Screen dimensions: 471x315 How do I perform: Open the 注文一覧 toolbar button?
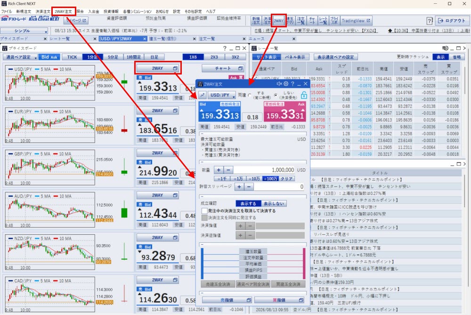coord(300,21)
